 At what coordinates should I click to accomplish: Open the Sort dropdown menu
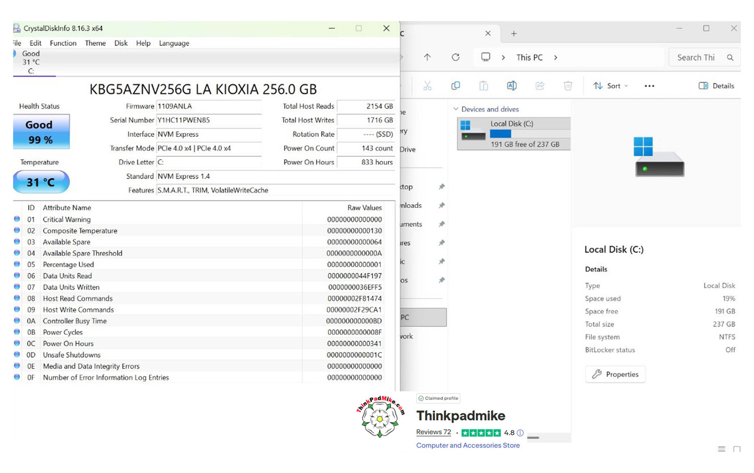click(x=610, y=85)
